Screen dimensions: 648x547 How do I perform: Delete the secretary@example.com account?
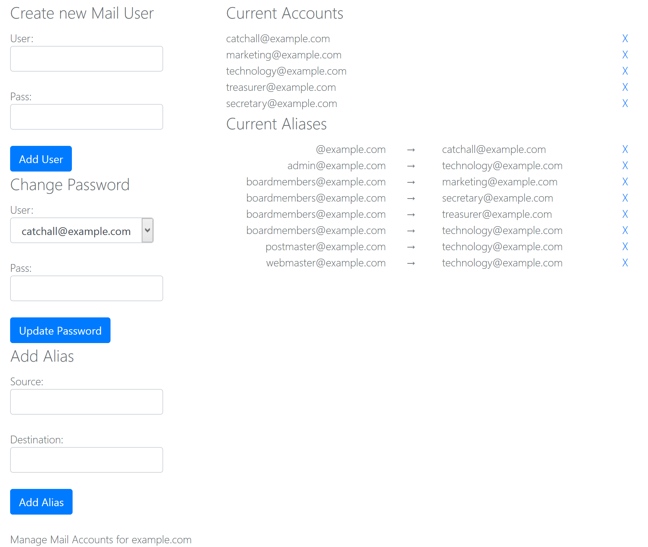(625, 103)
